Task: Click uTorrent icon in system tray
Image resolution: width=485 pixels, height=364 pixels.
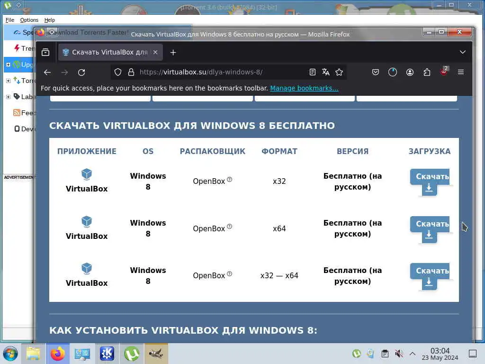Action: point(356,354)
